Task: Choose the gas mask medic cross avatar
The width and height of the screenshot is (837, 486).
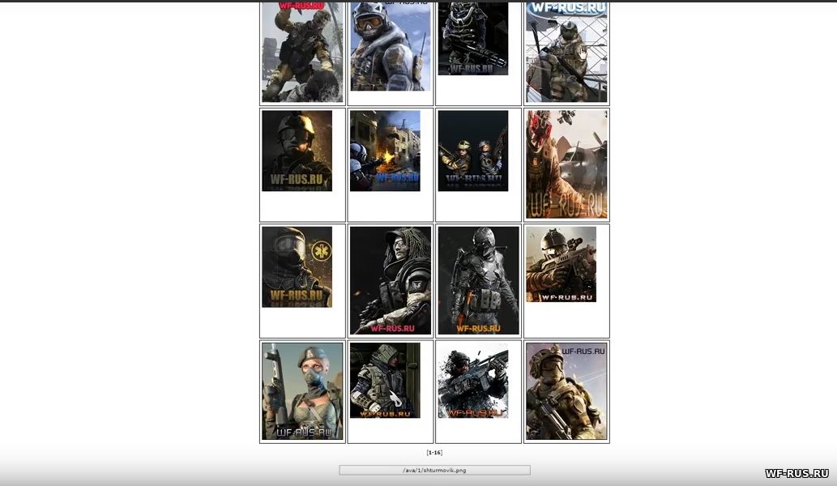Action: [297, 266]
